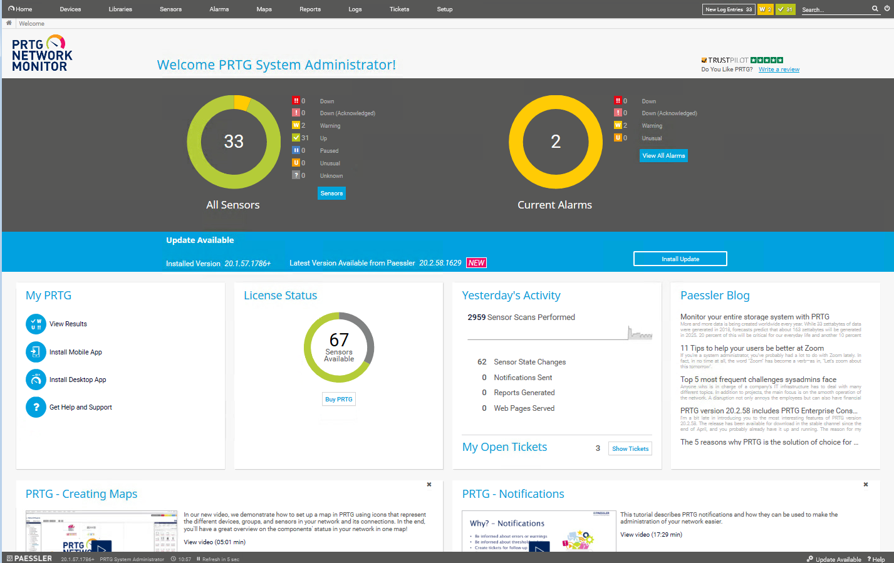Click the gray Unknown status icon
The image size is (894, 563).
tap(296, 175)
